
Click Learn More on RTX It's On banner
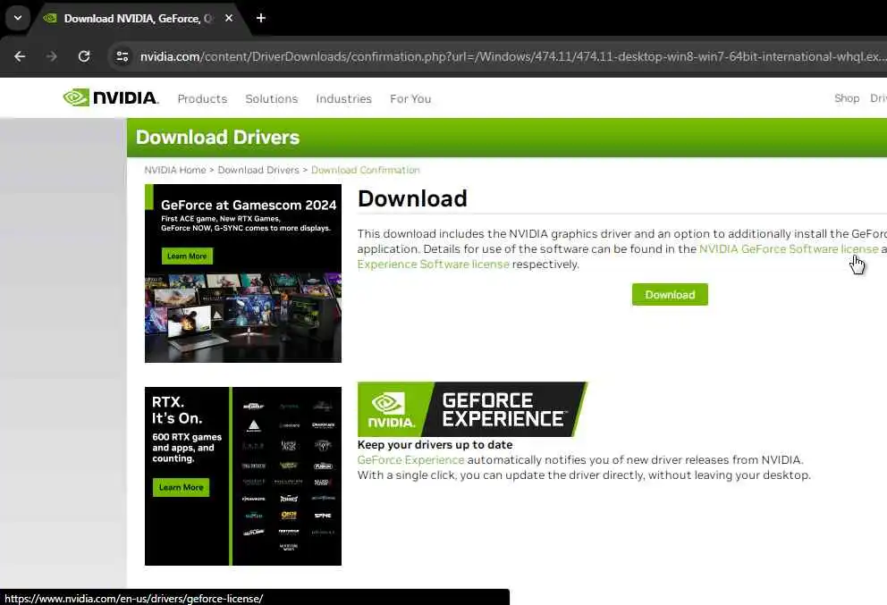[x=181, y=487]
